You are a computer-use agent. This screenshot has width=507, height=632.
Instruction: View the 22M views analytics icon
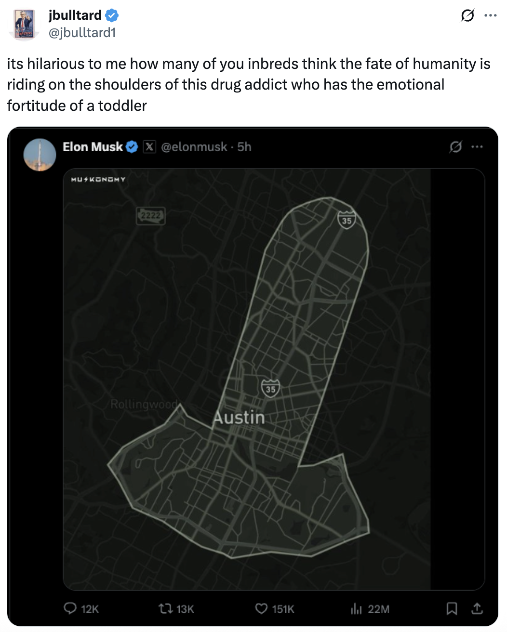[x=356, y=609]
